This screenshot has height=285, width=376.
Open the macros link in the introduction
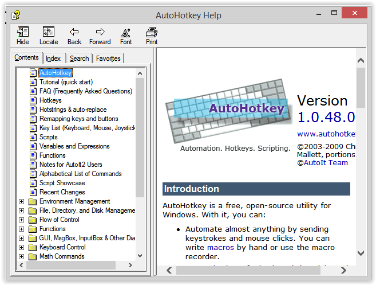coord(220,248)
